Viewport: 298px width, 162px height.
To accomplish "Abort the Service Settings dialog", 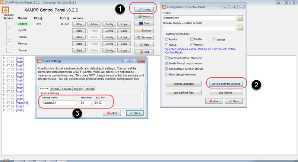I will (x=112, y=113).
